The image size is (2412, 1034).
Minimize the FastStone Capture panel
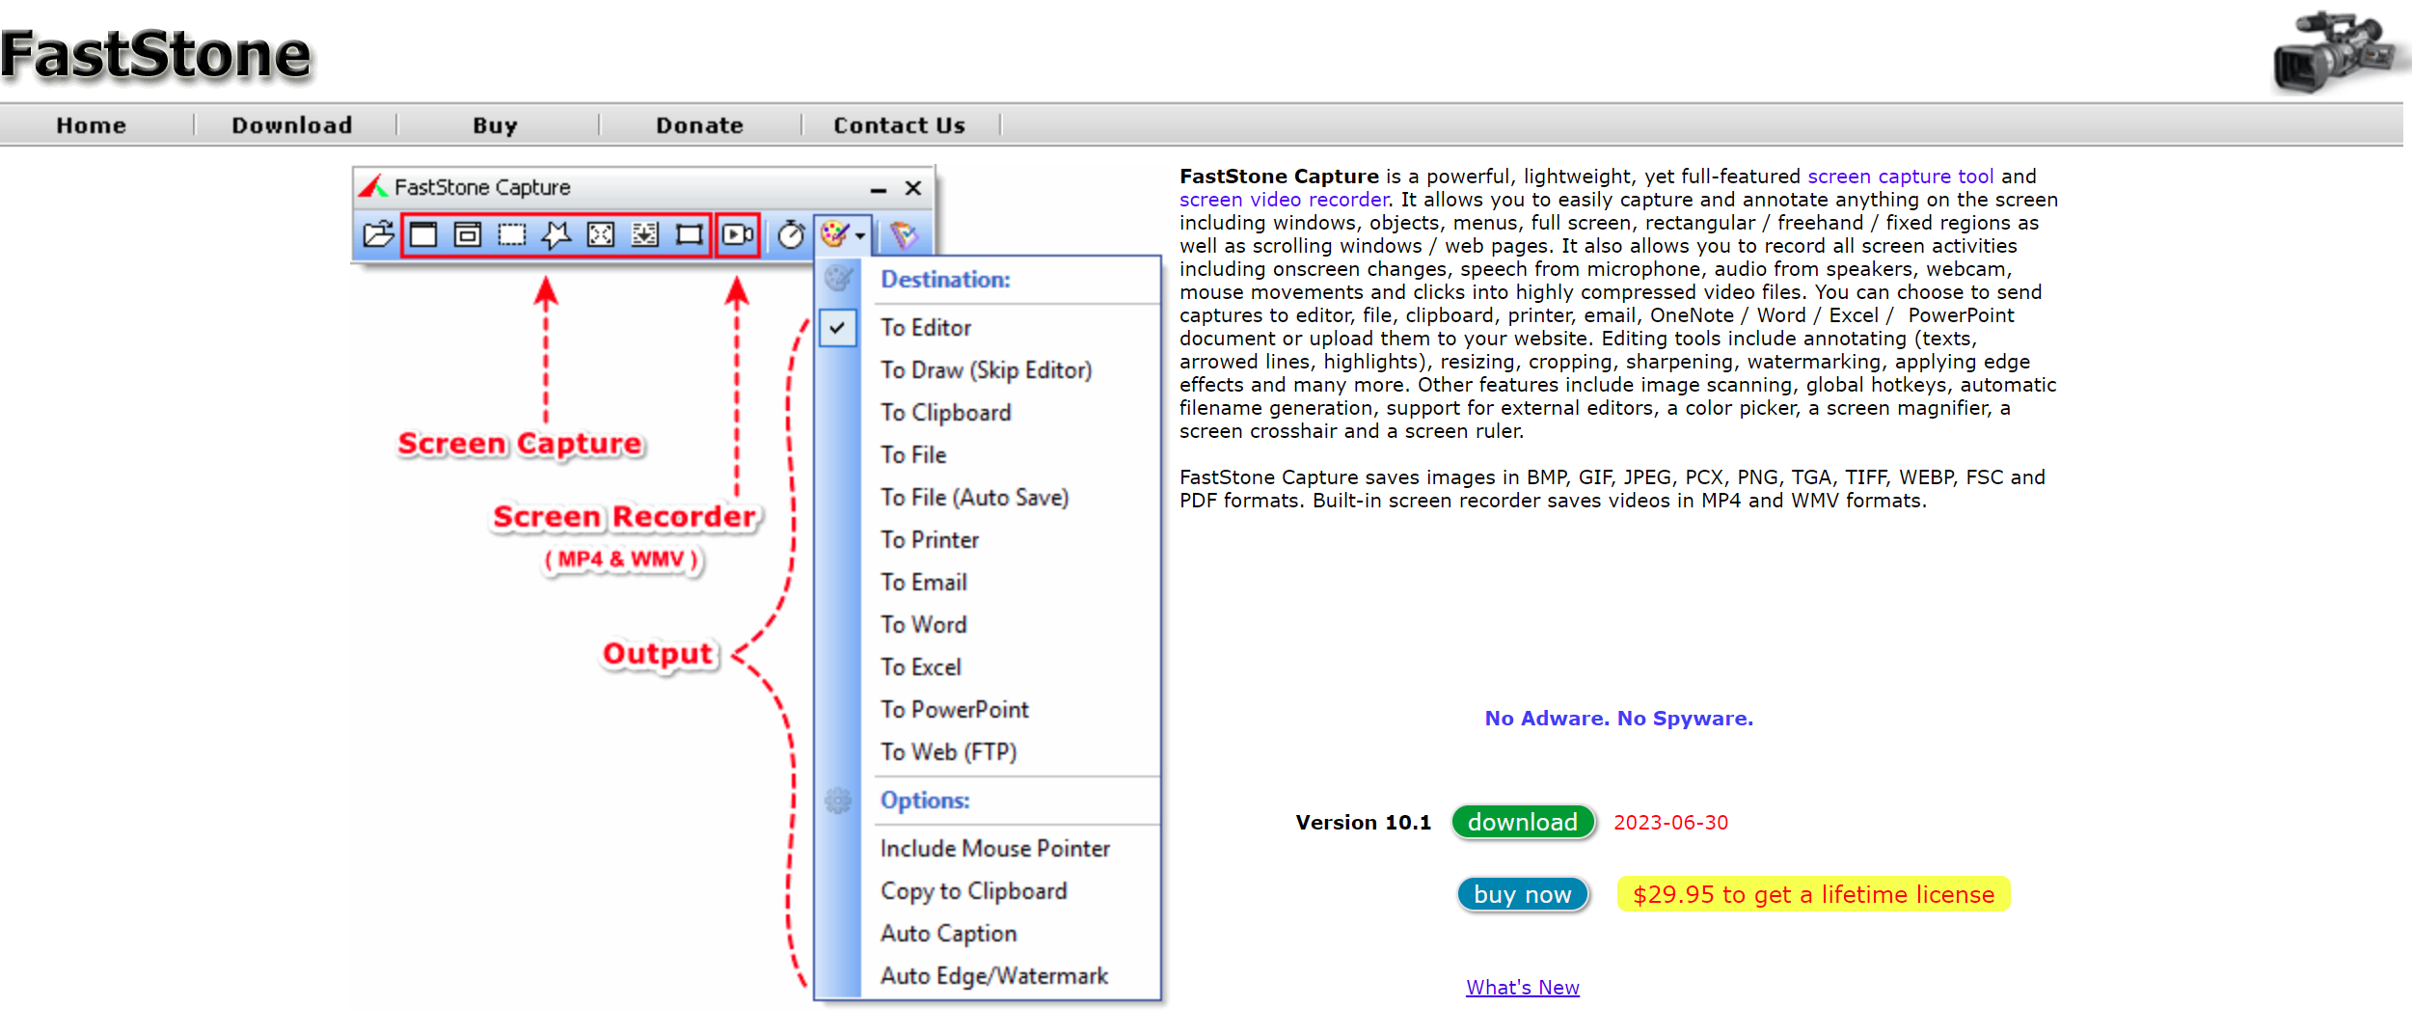(x=878, y=188)
